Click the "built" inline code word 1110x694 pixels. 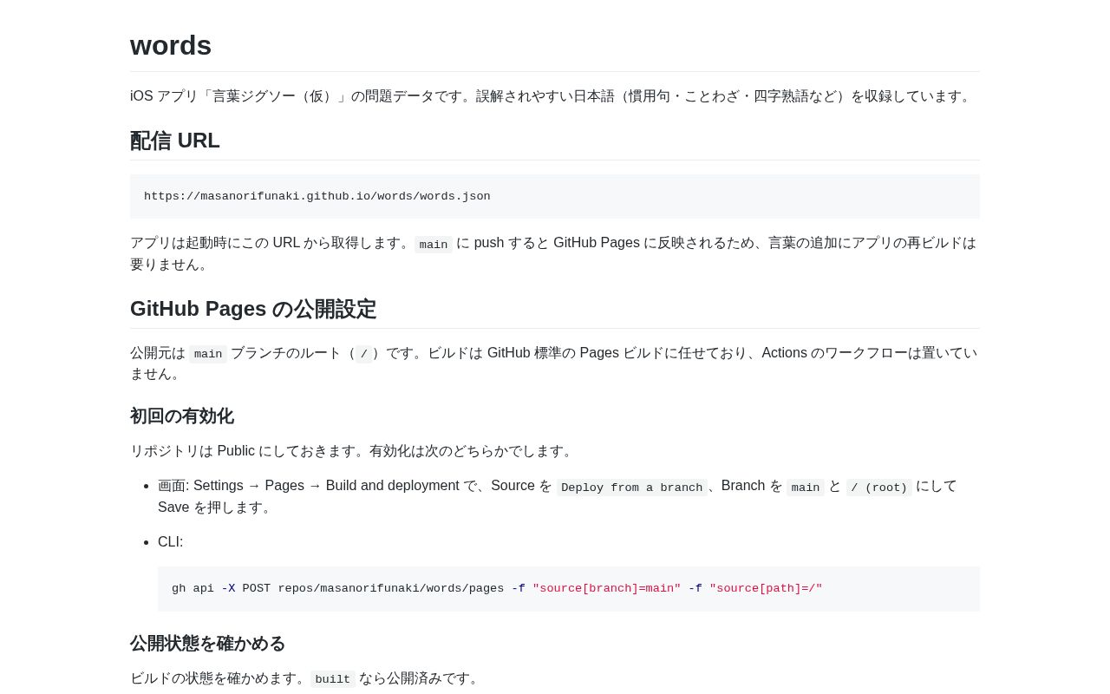[333, 679]
